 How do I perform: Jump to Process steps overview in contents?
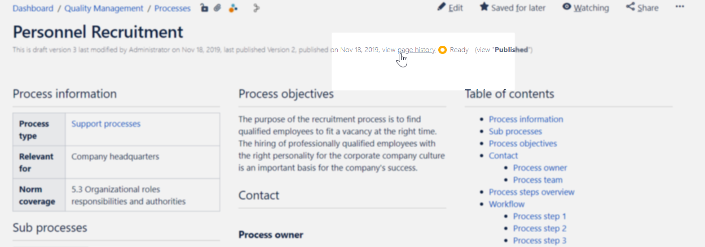click(x=531, y=192)
